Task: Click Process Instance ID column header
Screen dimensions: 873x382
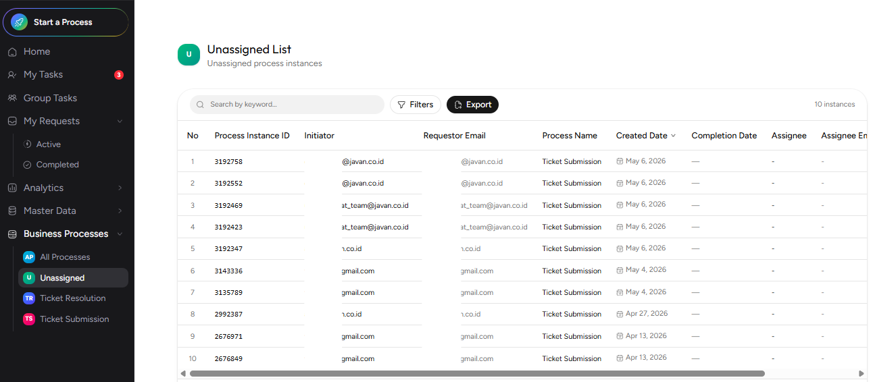Action: (x=252, y=136)
